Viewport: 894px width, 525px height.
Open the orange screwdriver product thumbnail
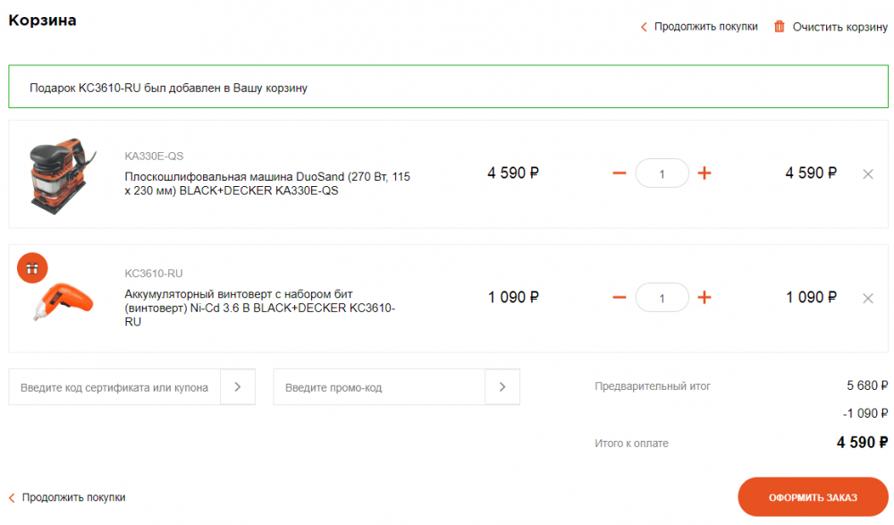(63, 302)
